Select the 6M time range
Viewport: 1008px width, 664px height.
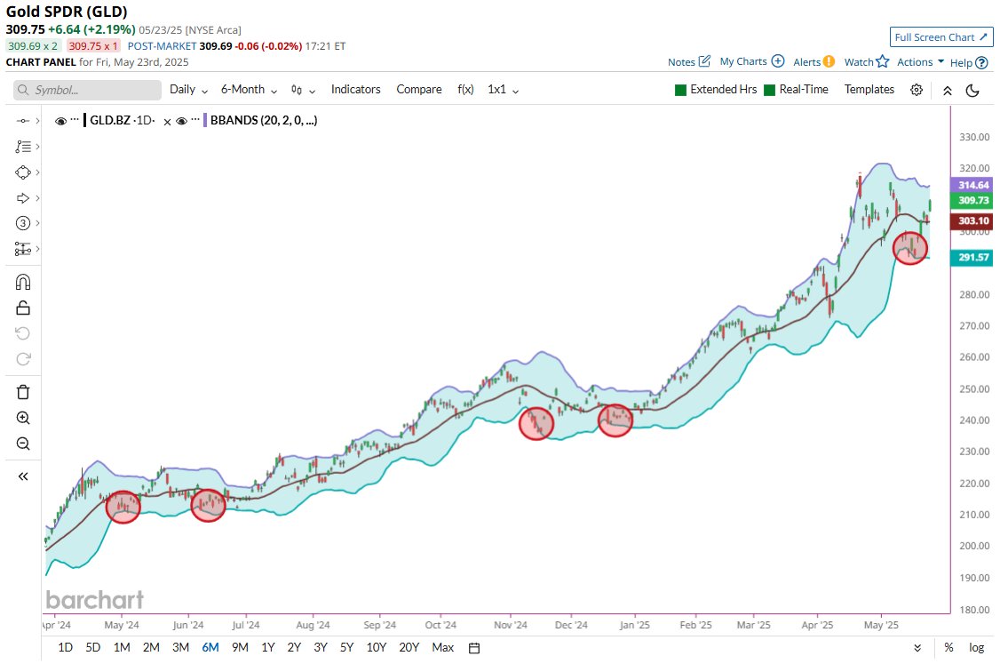click(x=210, y=648)
